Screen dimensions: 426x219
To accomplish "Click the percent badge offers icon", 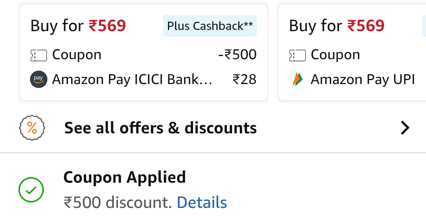I will coord(32,128).
